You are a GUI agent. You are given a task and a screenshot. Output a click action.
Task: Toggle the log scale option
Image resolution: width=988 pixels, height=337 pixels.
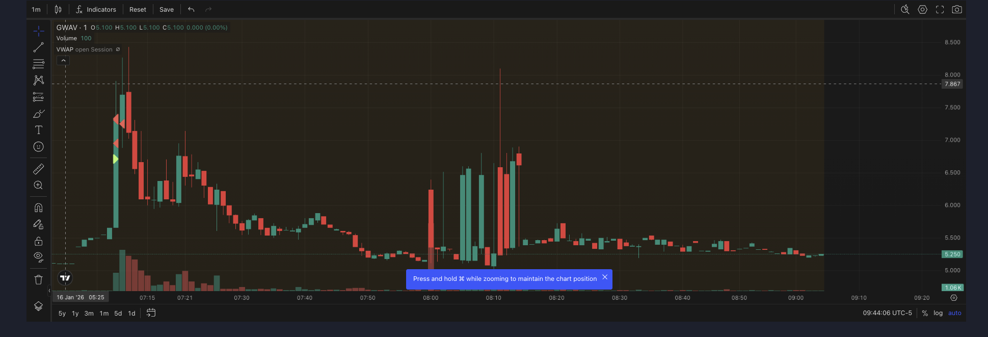point(938,313)
